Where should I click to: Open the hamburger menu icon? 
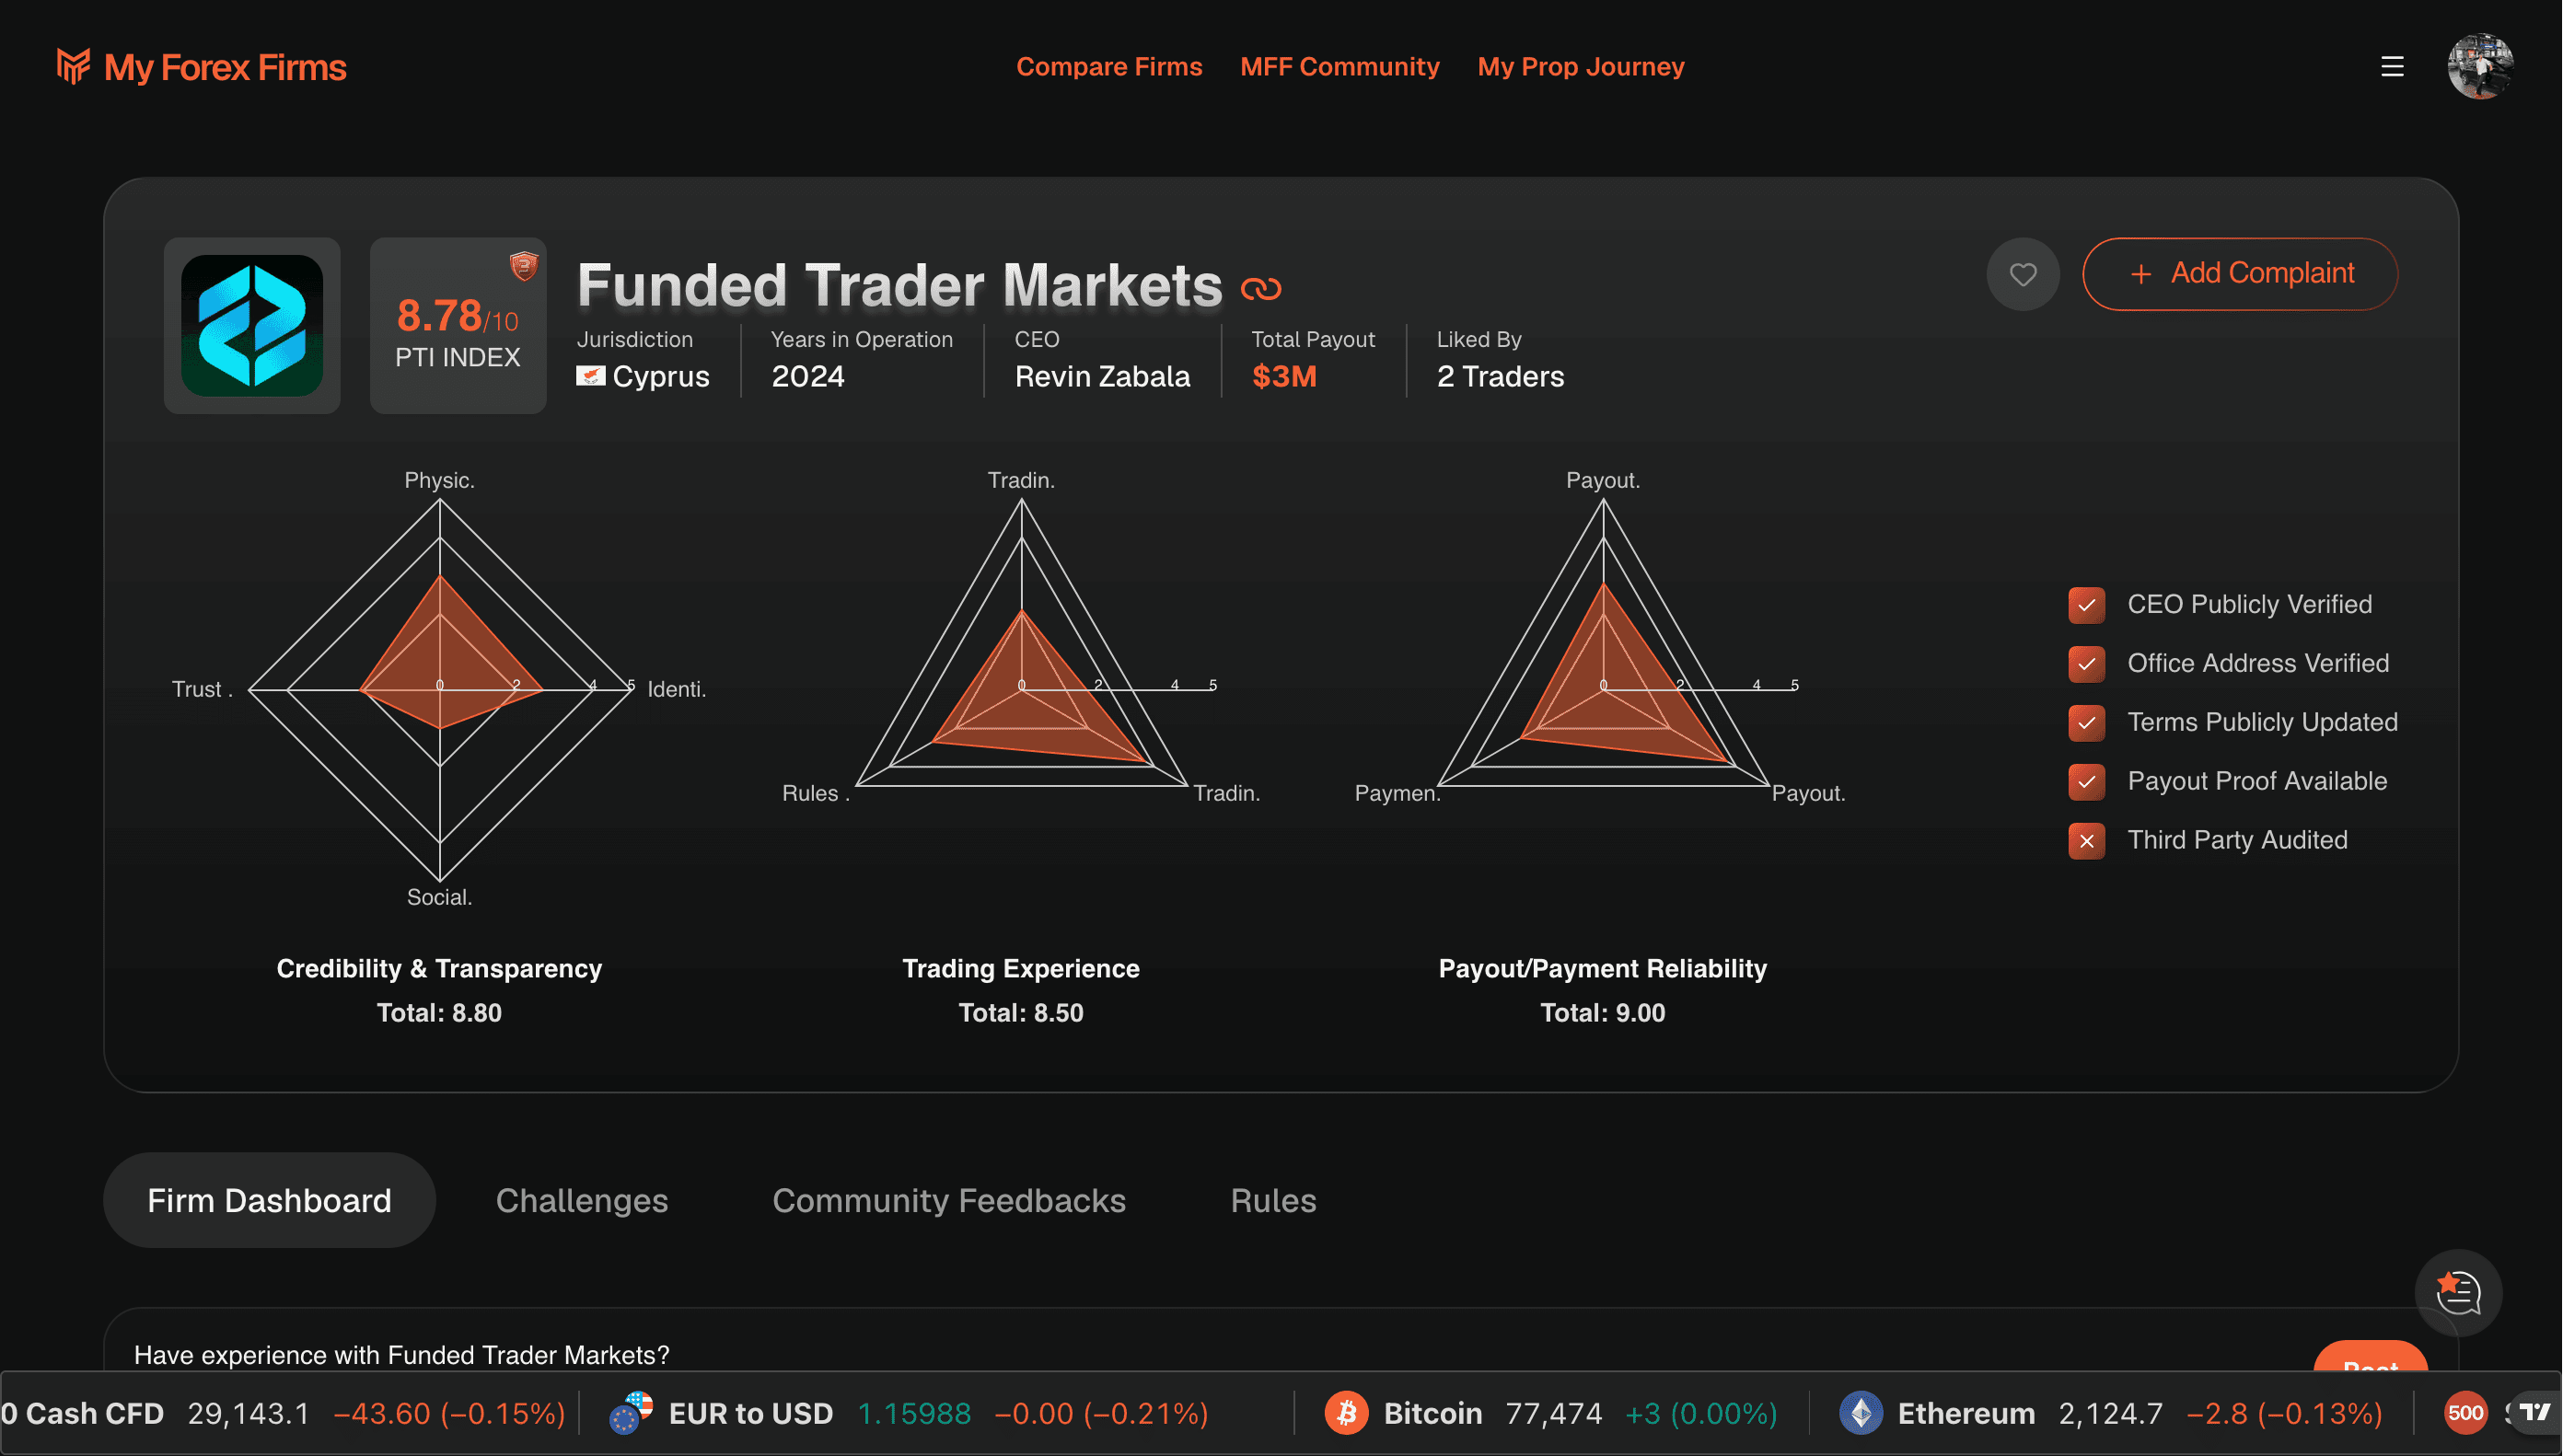pyautogui.click(x=2392, y=67)
